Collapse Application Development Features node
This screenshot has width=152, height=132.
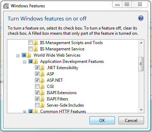(x=24, y=62)
